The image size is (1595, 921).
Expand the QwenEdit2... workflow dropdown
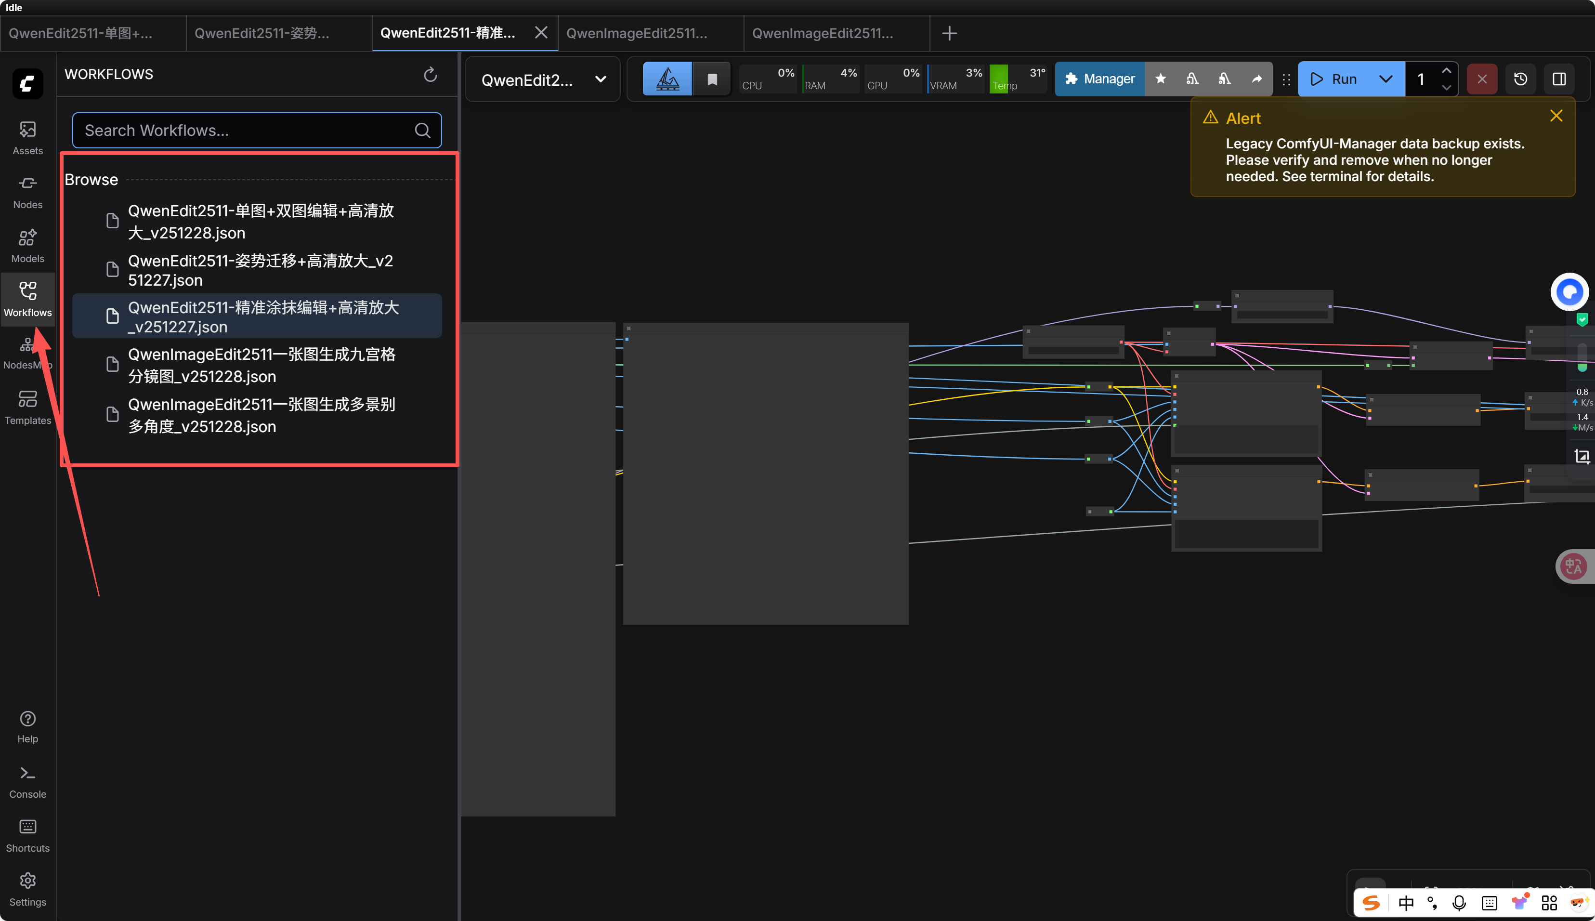click(600, 79)
